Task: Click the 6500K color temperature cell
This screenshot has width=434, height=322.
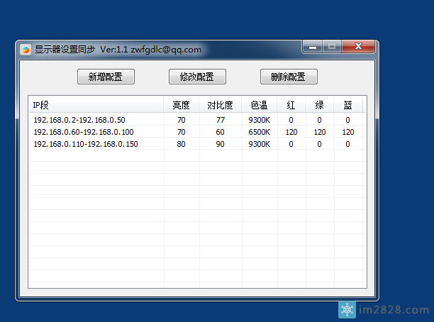Action: 259,132
